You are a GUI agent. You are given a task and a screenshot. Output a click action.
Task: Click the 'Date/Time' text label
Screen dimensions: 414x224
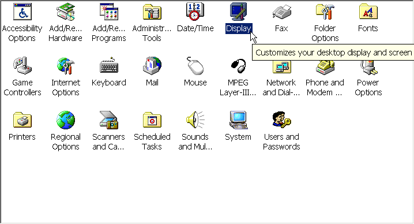pos(195,28)
